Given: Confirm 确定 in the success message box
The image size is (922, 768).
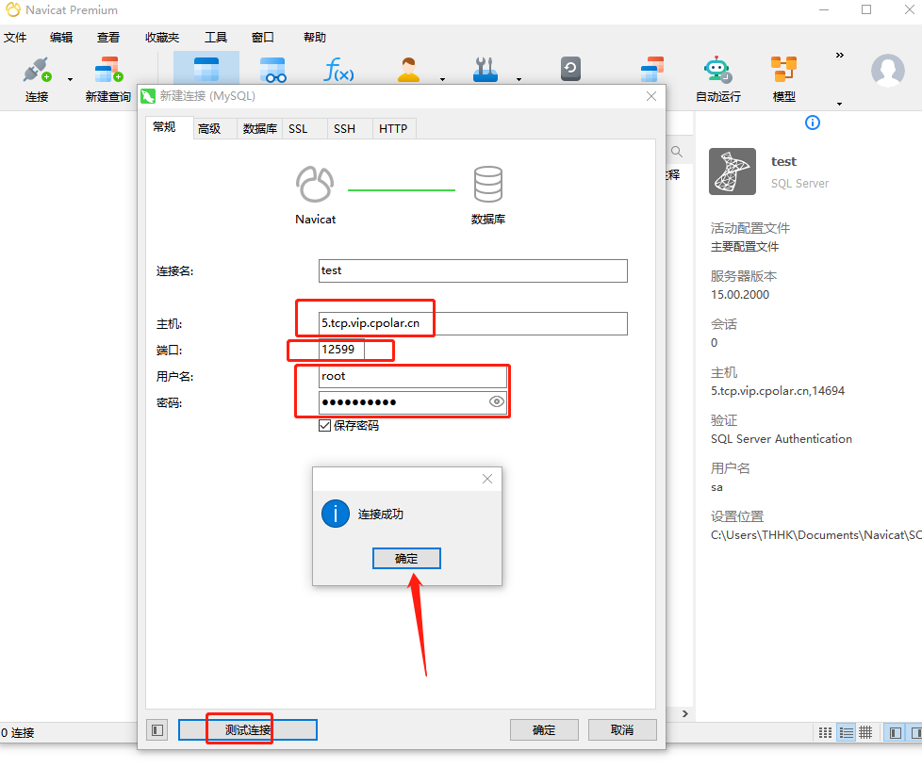Looking at the screenshot, I should tap(406, 558).
